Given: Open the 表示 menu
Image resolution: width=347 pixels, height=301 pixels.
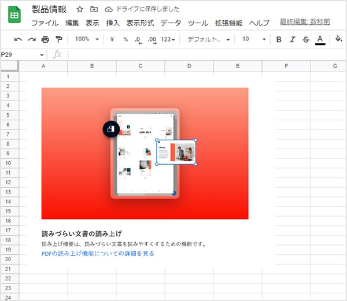Looking at the screenshot, I should click(93, 23).
